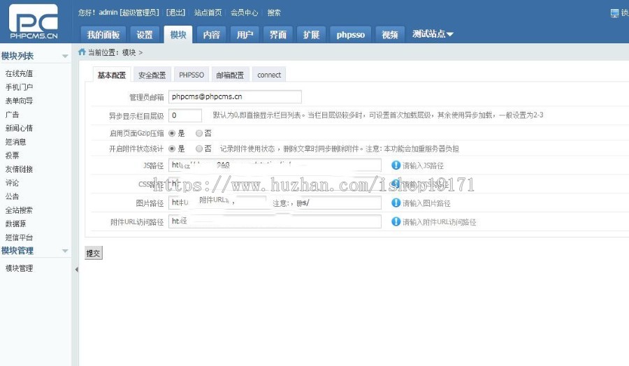The height and width of the screenshot is (366, 629).
Task: Click the 管理员邮箱 email field
Action: pyautogui.click(x=235, y=96)
